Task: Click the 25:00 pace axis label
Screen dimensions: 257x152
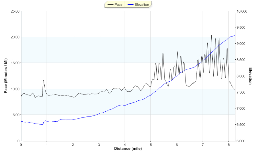Action: tap(15, 11)
